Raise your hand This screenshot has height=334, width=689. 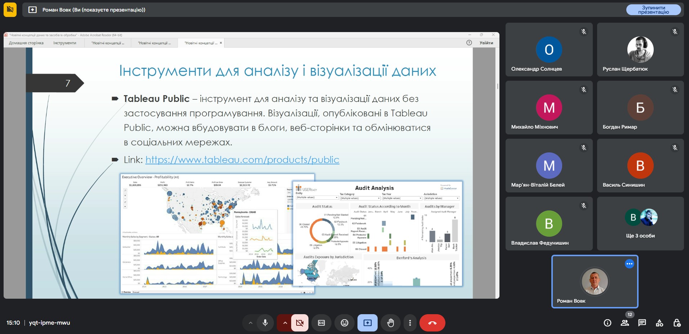point(391,323)
